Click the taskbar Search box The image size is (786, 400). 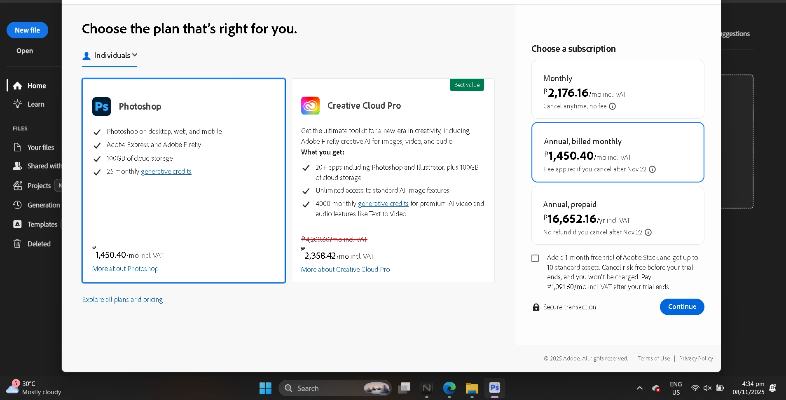(335, 388)
